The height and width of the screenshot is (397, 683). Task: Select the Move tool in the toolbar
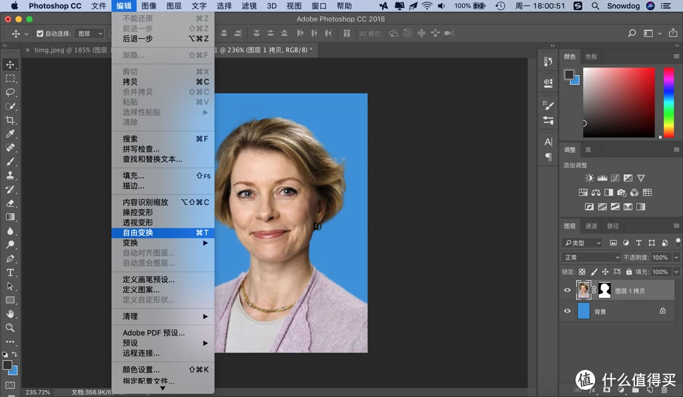point(10,65)
